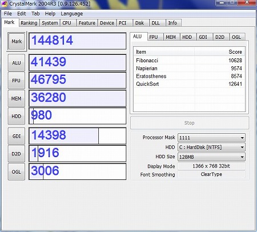Run the GDI benchmark button
This screenshot has height=232, width=257.
[17, 136]
